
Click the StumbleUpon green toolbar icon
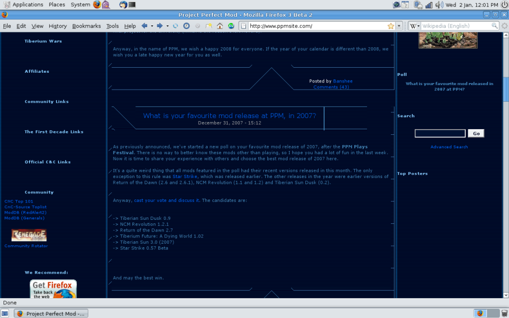(x=231, y=26)
